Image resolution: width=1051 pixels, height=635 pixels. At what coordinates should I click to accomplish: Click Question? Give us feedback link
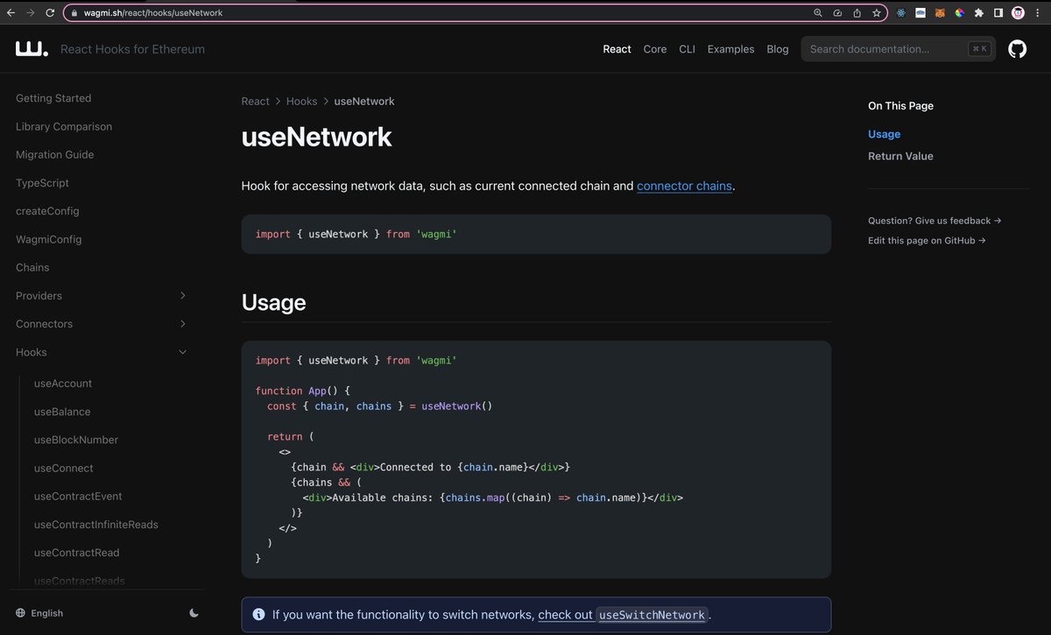935,221
